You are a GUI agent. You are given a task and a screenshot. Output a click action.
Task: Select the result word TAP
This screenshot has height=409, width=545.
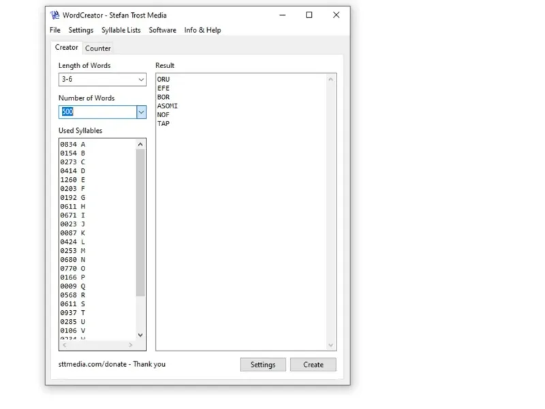[163, 124]
